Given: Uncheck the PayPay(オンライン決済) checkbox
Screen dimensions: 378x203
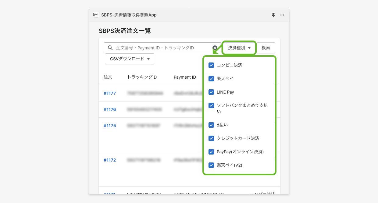Looking at the screenshot, I should [x=211, y=152].
